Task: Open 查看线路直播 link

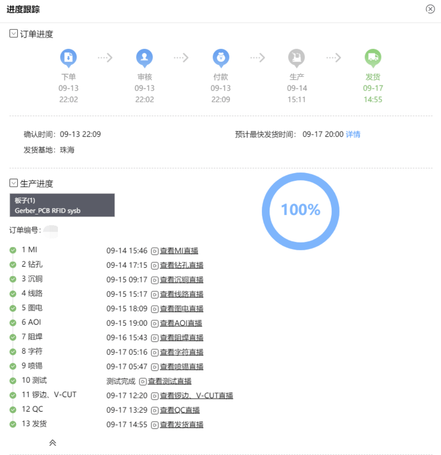Action: [182, 294]
